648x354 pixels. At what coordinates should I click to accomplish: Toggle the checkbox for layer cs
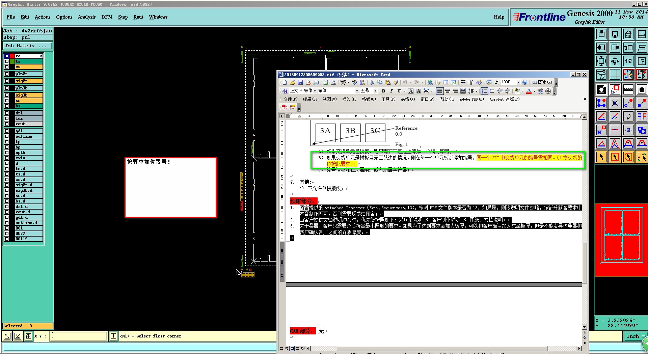coord(7,67)
